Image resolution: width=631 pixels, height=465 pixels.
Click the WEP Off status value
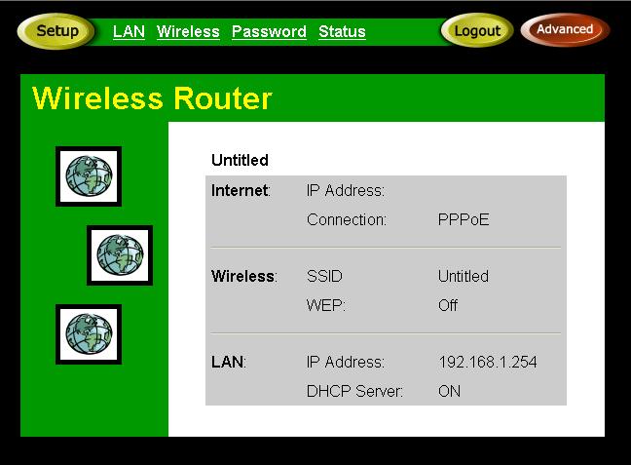[448, 305]
